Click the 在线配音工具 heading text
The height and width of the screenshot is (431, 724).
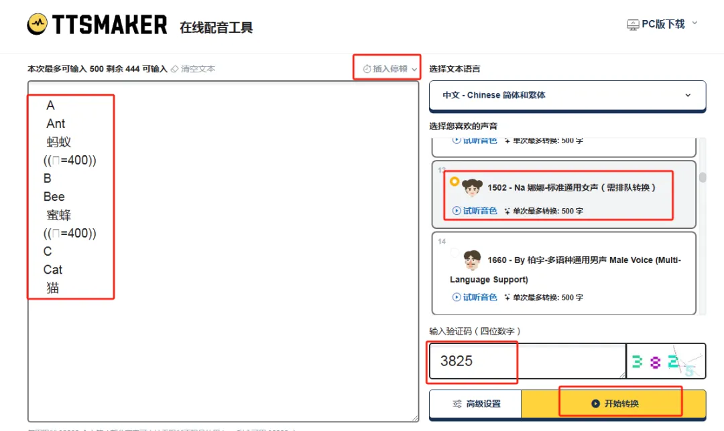[216, 27]
